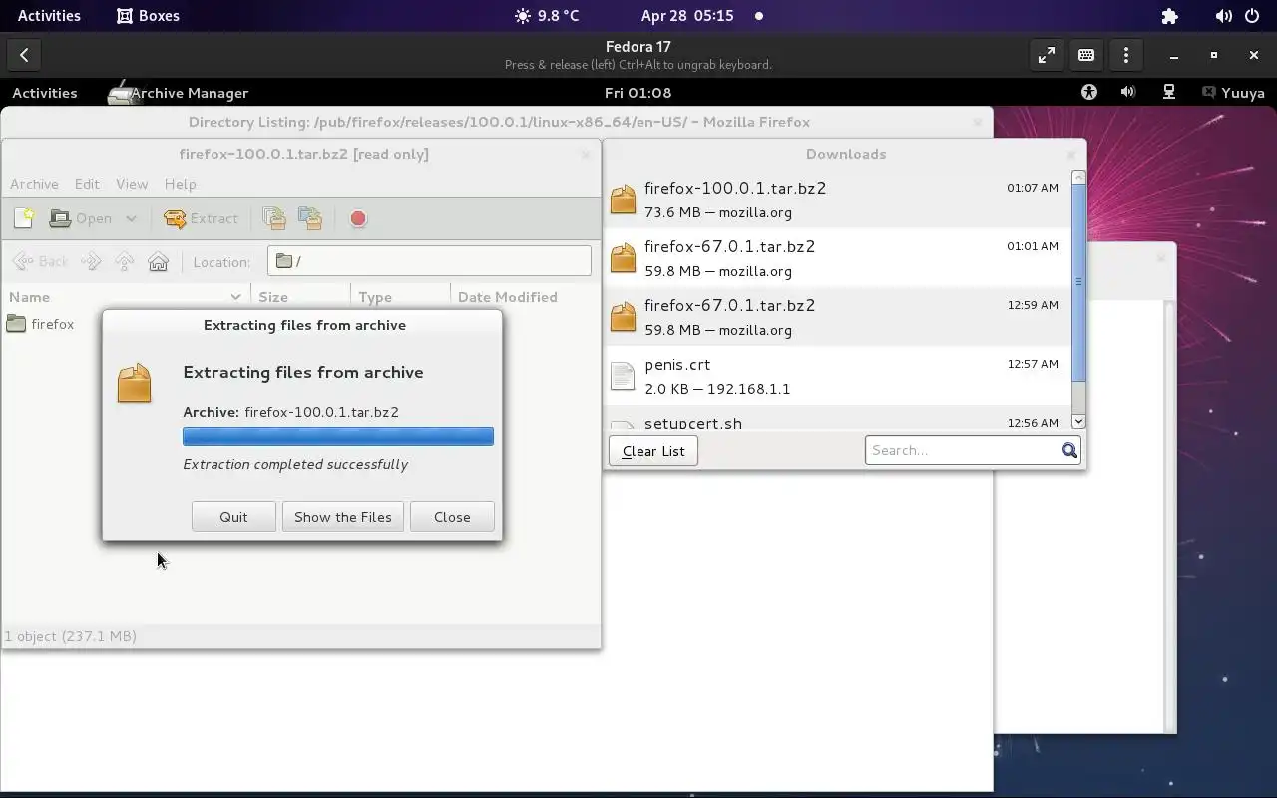Click the setupcert.sh download entry

pos(838,419)
